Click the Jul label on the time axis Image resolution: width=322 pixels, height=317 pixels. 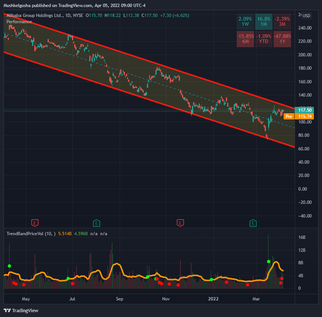coord(72,299)
